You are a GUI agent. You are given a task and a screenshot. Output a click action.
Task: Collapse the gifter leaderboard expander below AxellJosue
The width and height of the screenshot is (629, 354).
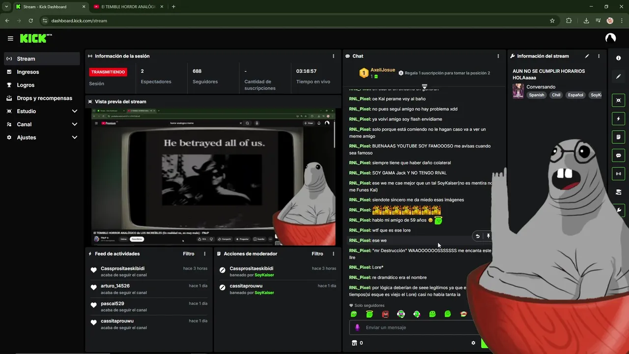425,87
